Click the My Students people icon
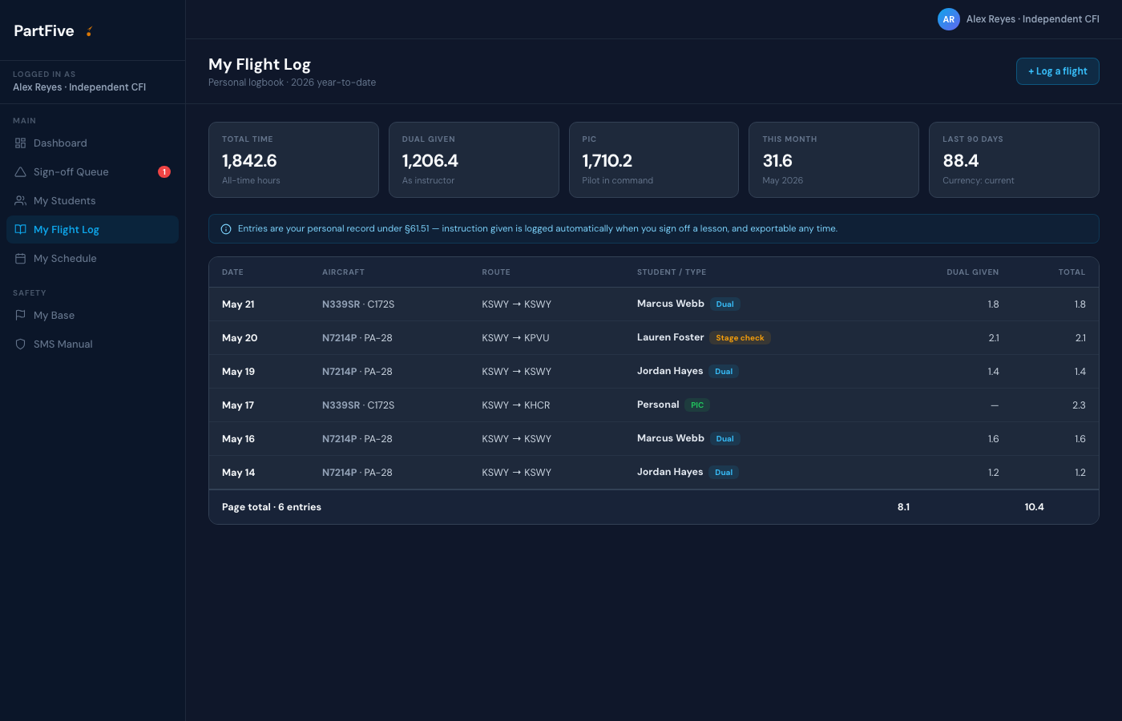Viewport: 1122px width, 721px height. point(21,201)
